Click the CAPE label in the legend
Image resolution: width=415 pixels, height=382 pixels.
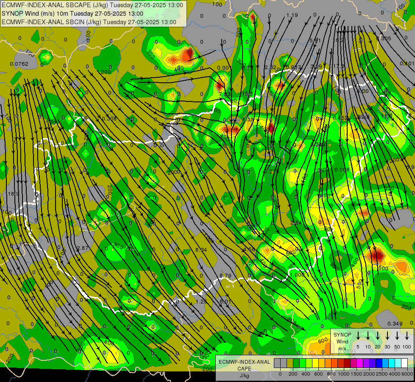pos(244,369)
